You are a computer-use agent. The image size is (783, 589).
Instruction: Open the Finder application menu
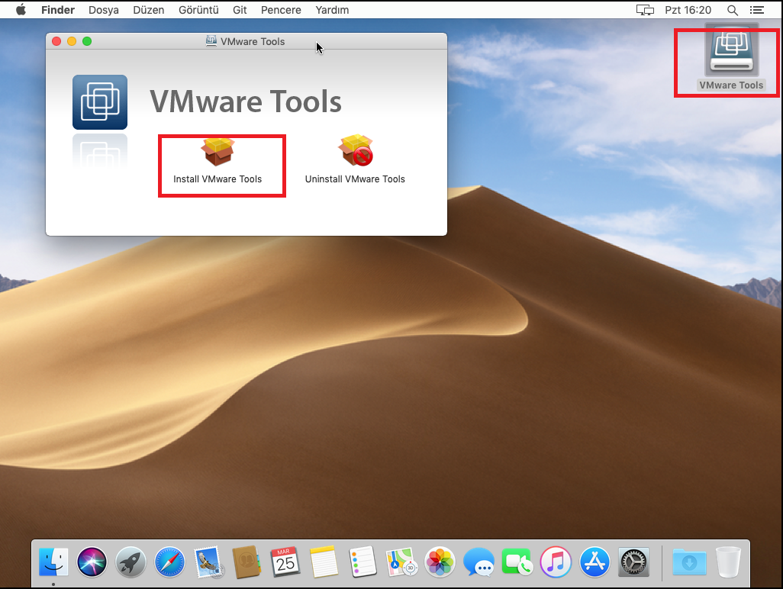[x=58, y=10]
